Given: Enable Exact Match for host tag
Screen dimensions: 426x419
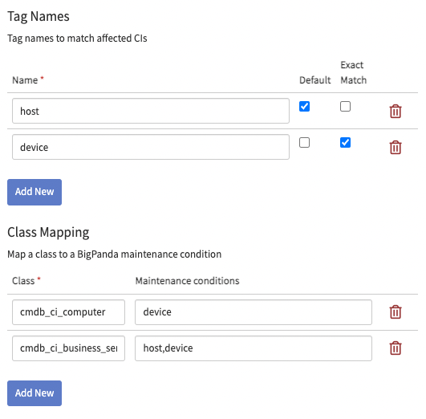Looking at the screenshot, I should pyautogui.click(x=345, y=106).
